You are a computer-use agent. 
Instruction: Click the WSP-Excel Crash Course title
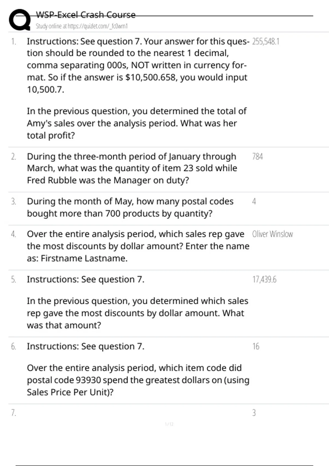click(86, 15)
